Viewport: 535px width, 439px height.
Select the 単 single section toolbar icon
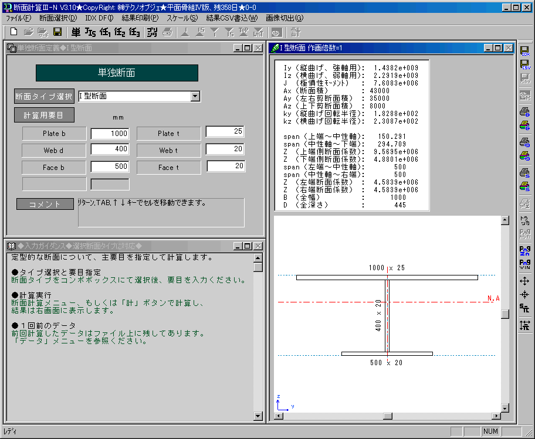point(76,32)
